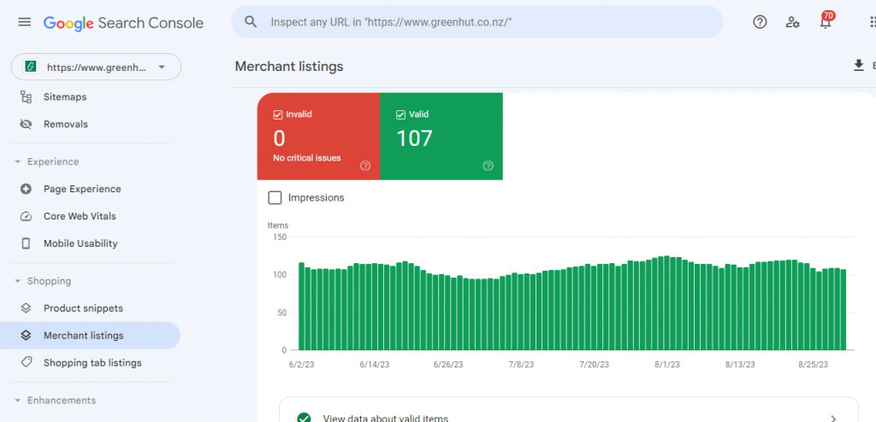
Task: Open the hamburger main menu
Action: coord(25,22)
